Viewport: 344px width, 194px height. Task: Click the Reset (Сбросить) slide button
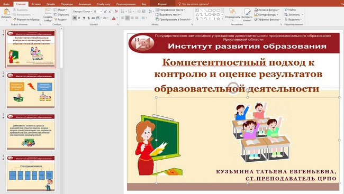pyautogui.click(x=61, y=15)
